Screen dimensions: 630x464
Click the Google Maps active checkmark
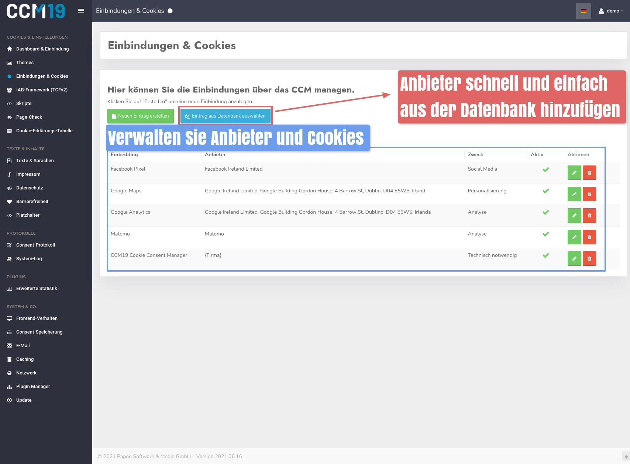(546, 191)
